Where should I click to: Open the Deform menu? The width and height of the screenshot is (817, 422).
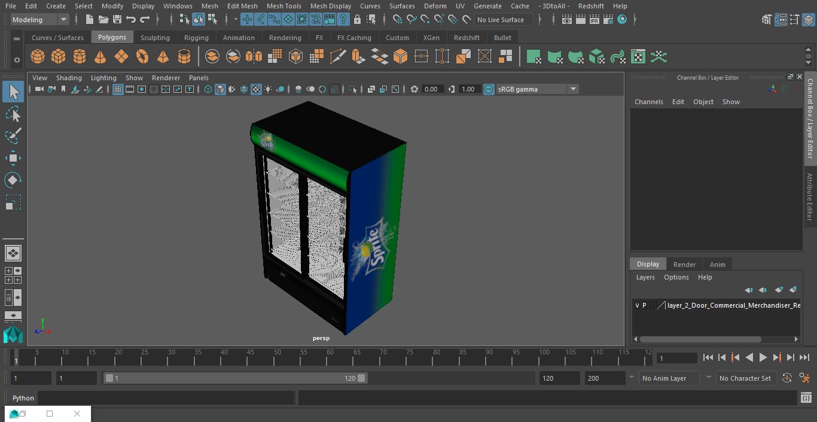pyautogui.click(x=435, y=6)
